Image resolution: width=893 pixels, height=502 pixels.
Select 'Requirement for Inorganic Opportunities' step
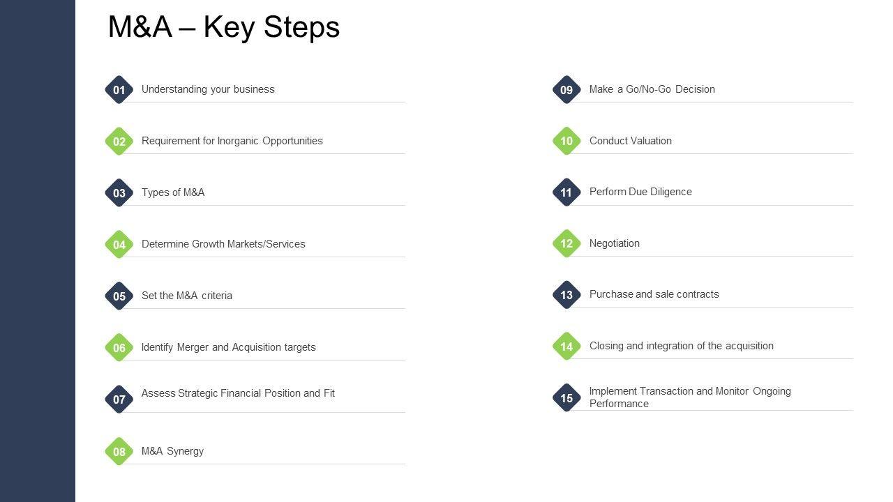coord(232,141)
